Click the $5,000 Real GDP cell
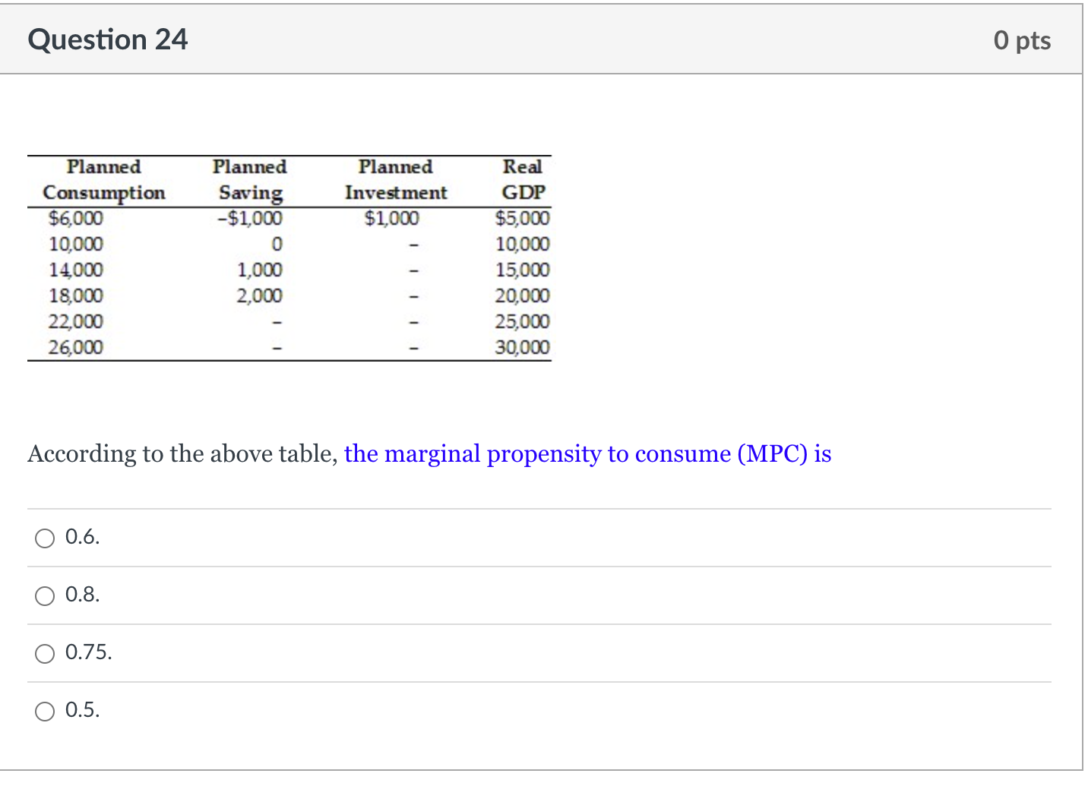The width and height of the screenshot is (1088, 805). point(522,218)
